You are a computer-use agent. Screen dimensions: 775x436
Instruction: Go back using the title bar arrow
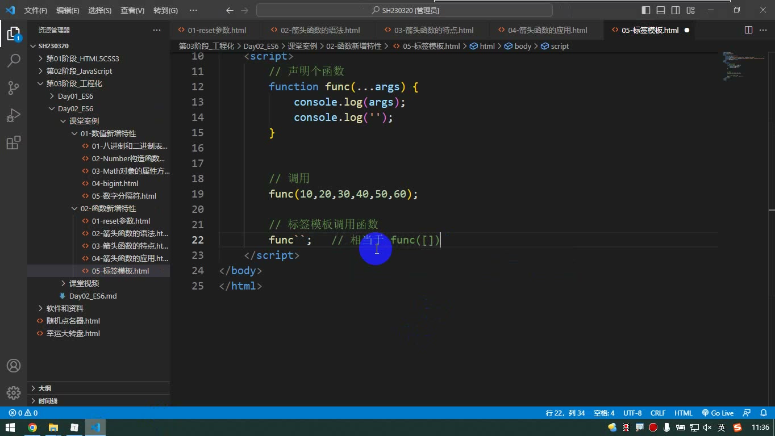point(230,10)
